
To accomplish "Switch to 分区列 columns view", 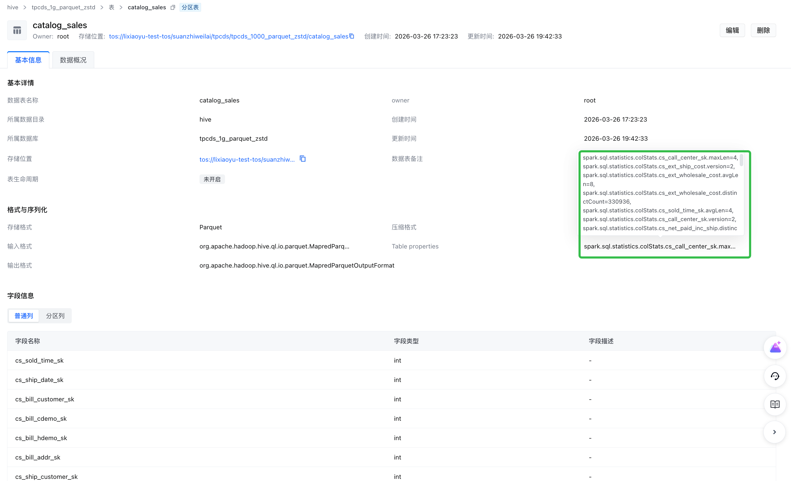I will point(55,316).
